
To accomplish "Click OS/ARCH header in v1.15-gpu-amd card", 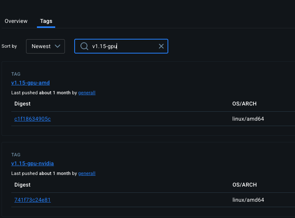I will pos(244,104).
